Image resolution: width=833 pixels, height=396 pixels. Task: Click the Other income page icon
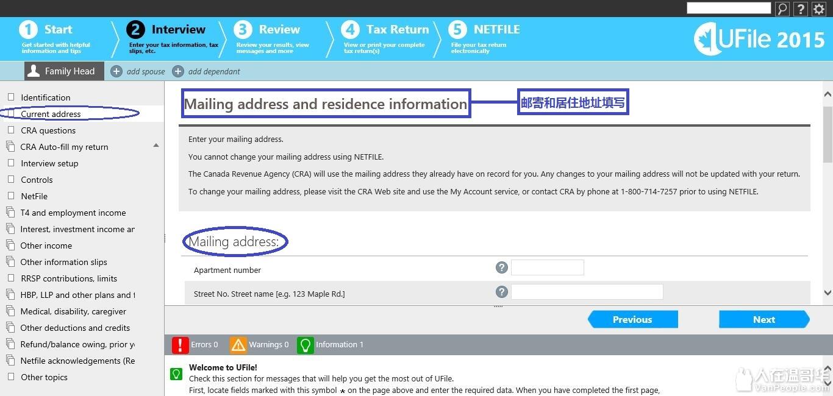(10, 246)
